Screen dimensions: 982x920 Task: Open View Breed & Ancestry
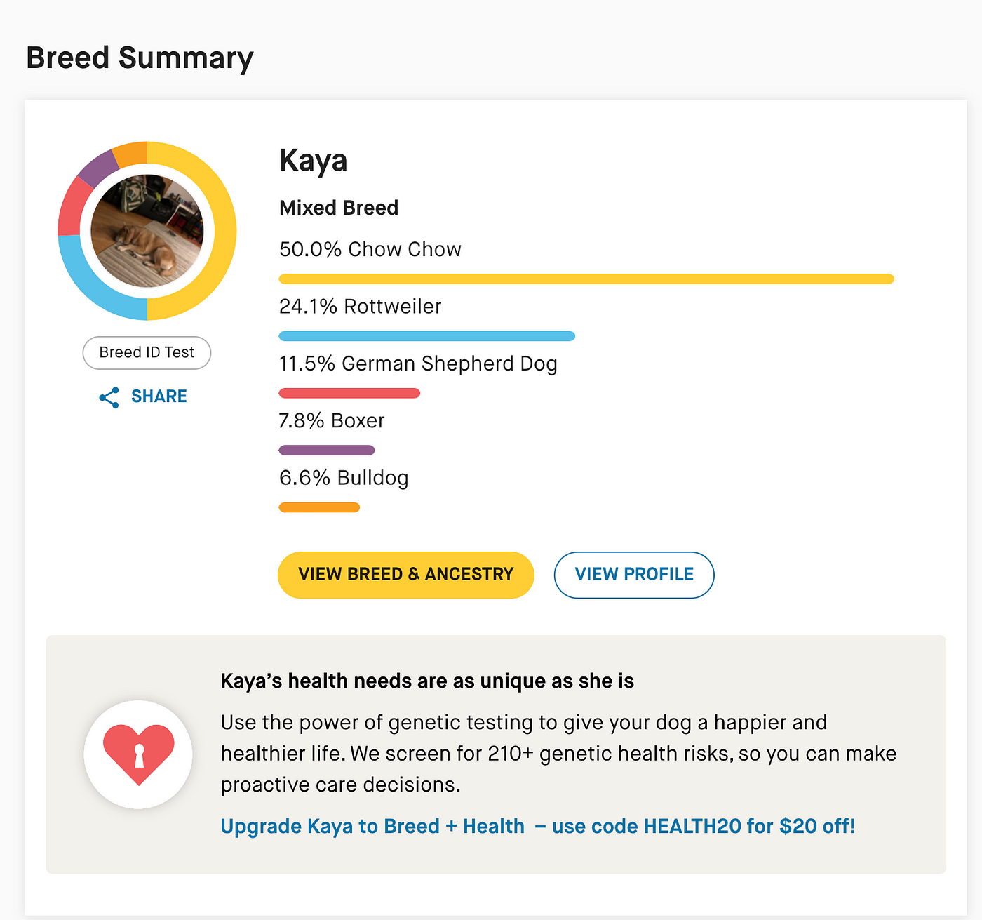coord(406,575)
